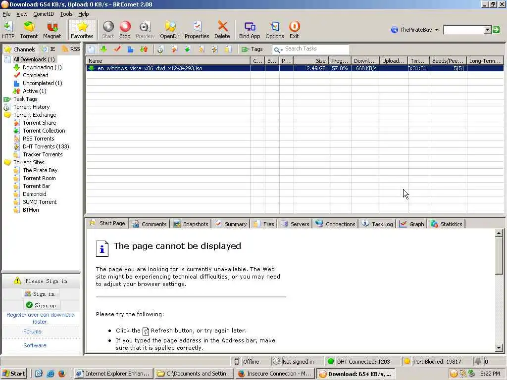Viewport: 507px width, 380px height.
Task: Click the 57.0% progress cell
Action: [x=340, y=68]
